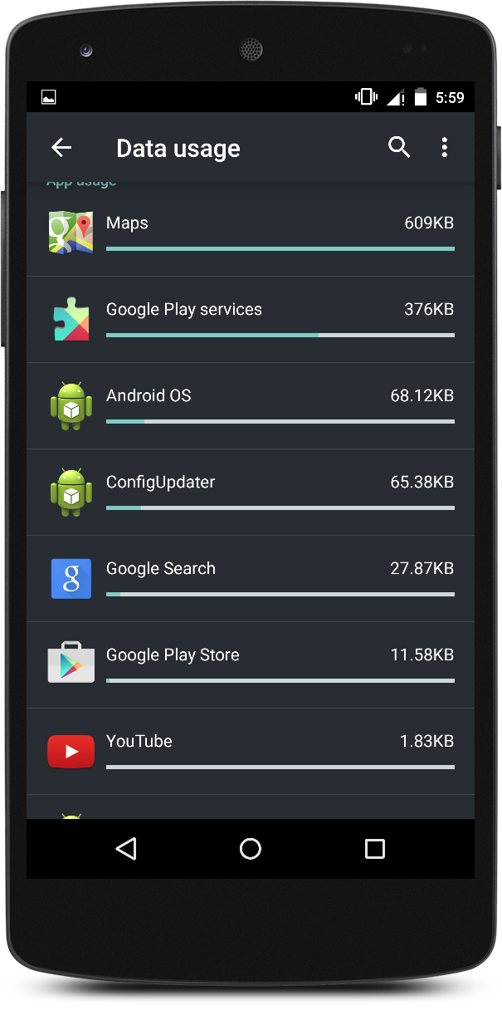The width and height of the screenshot is (502, 1020).
Task: Tap the YouTube app icon
Action: 71,751
